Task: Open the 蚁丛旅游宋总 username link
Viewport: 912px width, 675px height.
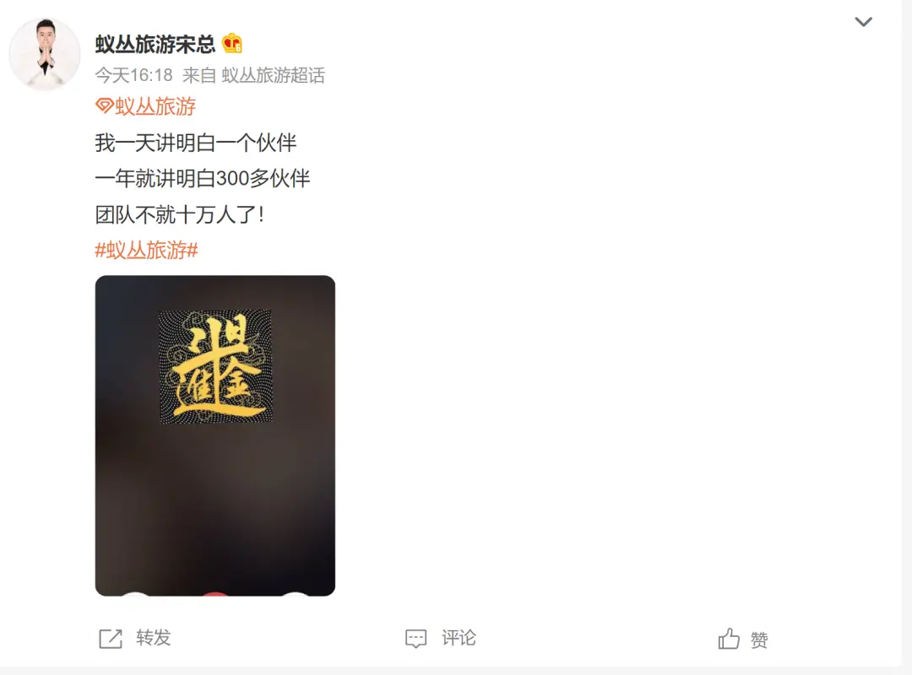Action: tap(155, 44)
